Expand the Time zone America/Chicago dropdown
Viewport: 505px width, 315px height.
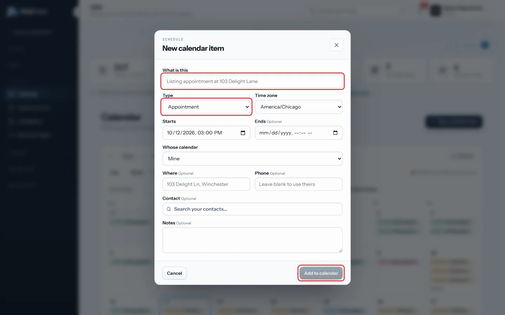coord(299,107)
